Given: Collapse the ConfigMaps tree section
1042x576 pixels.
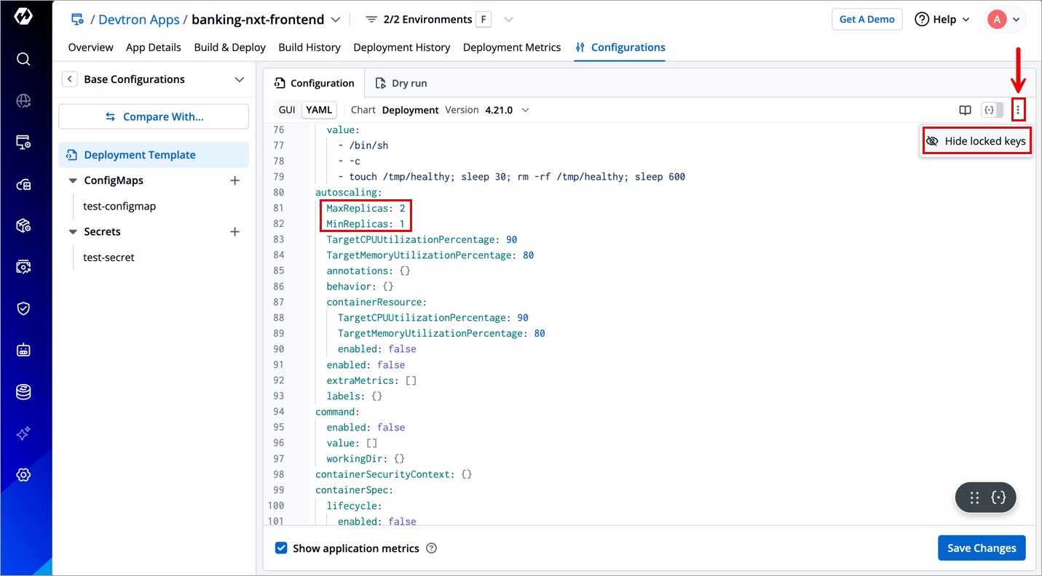Looking at the screenshot, I should point(73,180).
